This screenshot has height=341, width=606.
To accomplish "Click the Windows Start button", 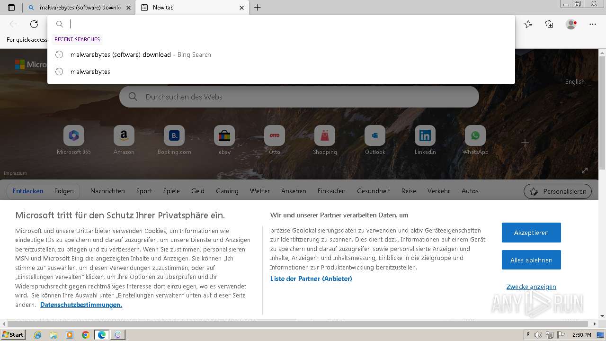I will pyautogui.click(x=13, y=335).
